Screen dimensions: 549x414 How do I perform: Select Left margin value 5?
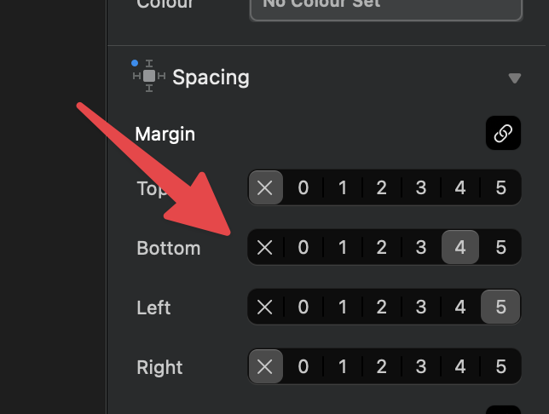500,308
